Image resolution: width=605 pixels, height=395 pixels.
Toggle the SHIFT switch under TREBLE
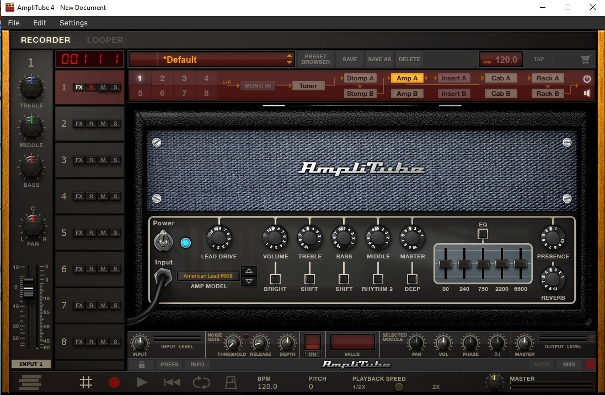309,279
